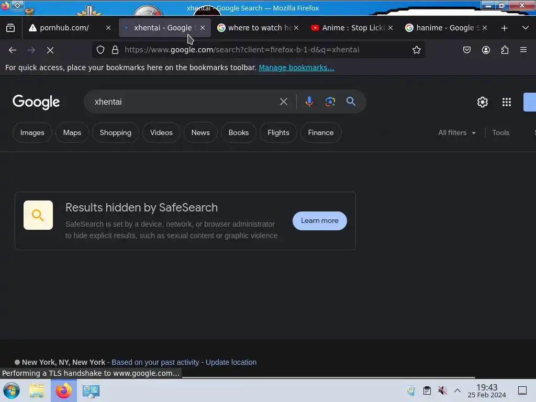Switch to the hanime Google tab
Viewport: 536px width, 402px height.
[x=446, y=28]
